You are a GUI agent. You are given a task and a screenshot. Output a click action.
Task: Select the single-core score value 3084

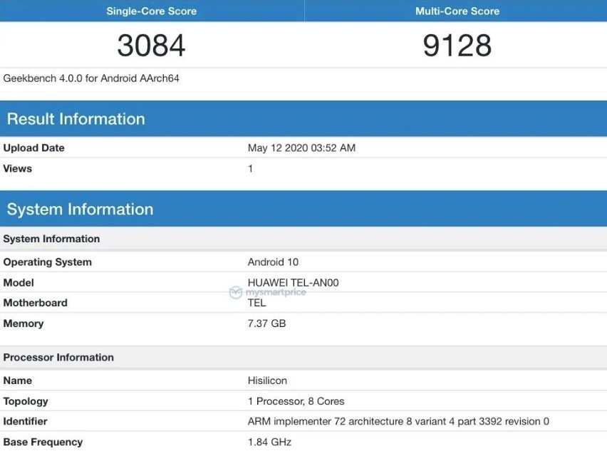click(151, 46)
